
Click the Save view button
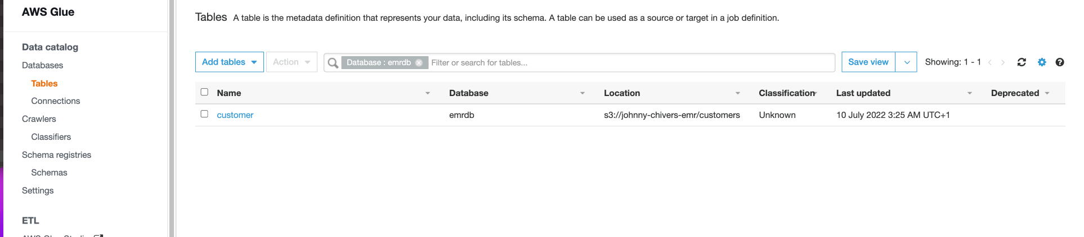pyautogui.click(x=868, y=62)
